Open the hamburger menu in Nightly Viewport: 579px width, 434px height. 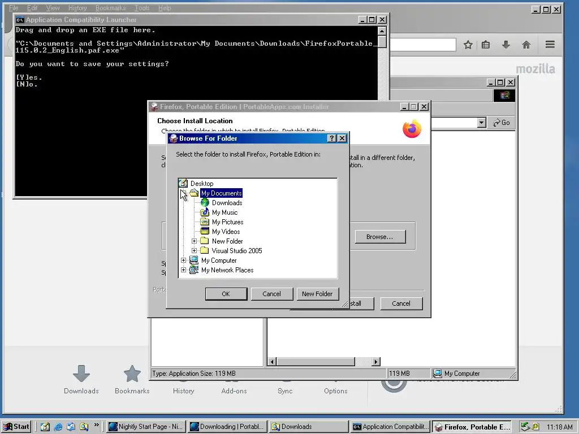pos(550,45)
